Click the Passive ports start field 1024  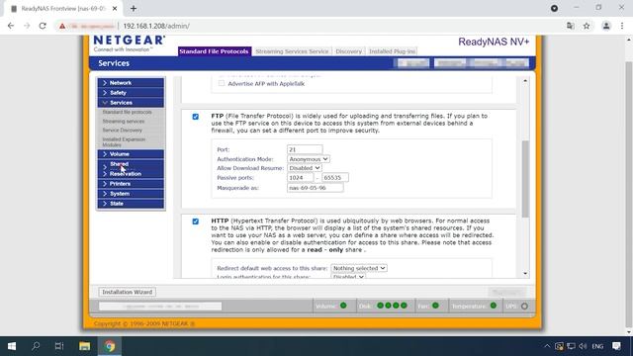[x=300, y=178]
